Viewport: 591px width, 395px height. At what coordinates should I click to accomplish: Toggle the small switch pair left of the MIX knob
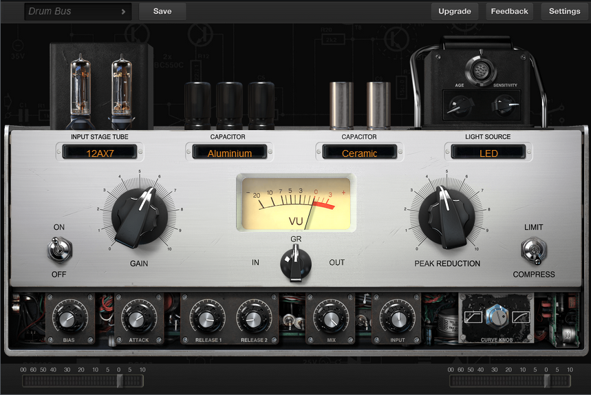point(293,321)
